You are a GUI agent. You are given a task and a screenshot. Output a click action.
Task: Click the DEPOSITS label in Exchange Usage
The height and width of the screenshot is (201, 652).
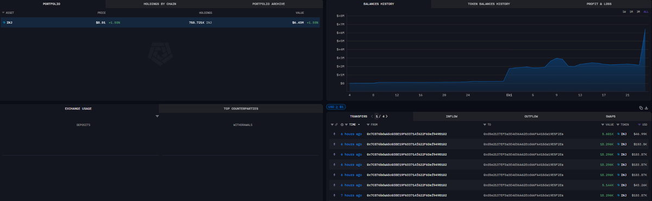click(83, 125)
